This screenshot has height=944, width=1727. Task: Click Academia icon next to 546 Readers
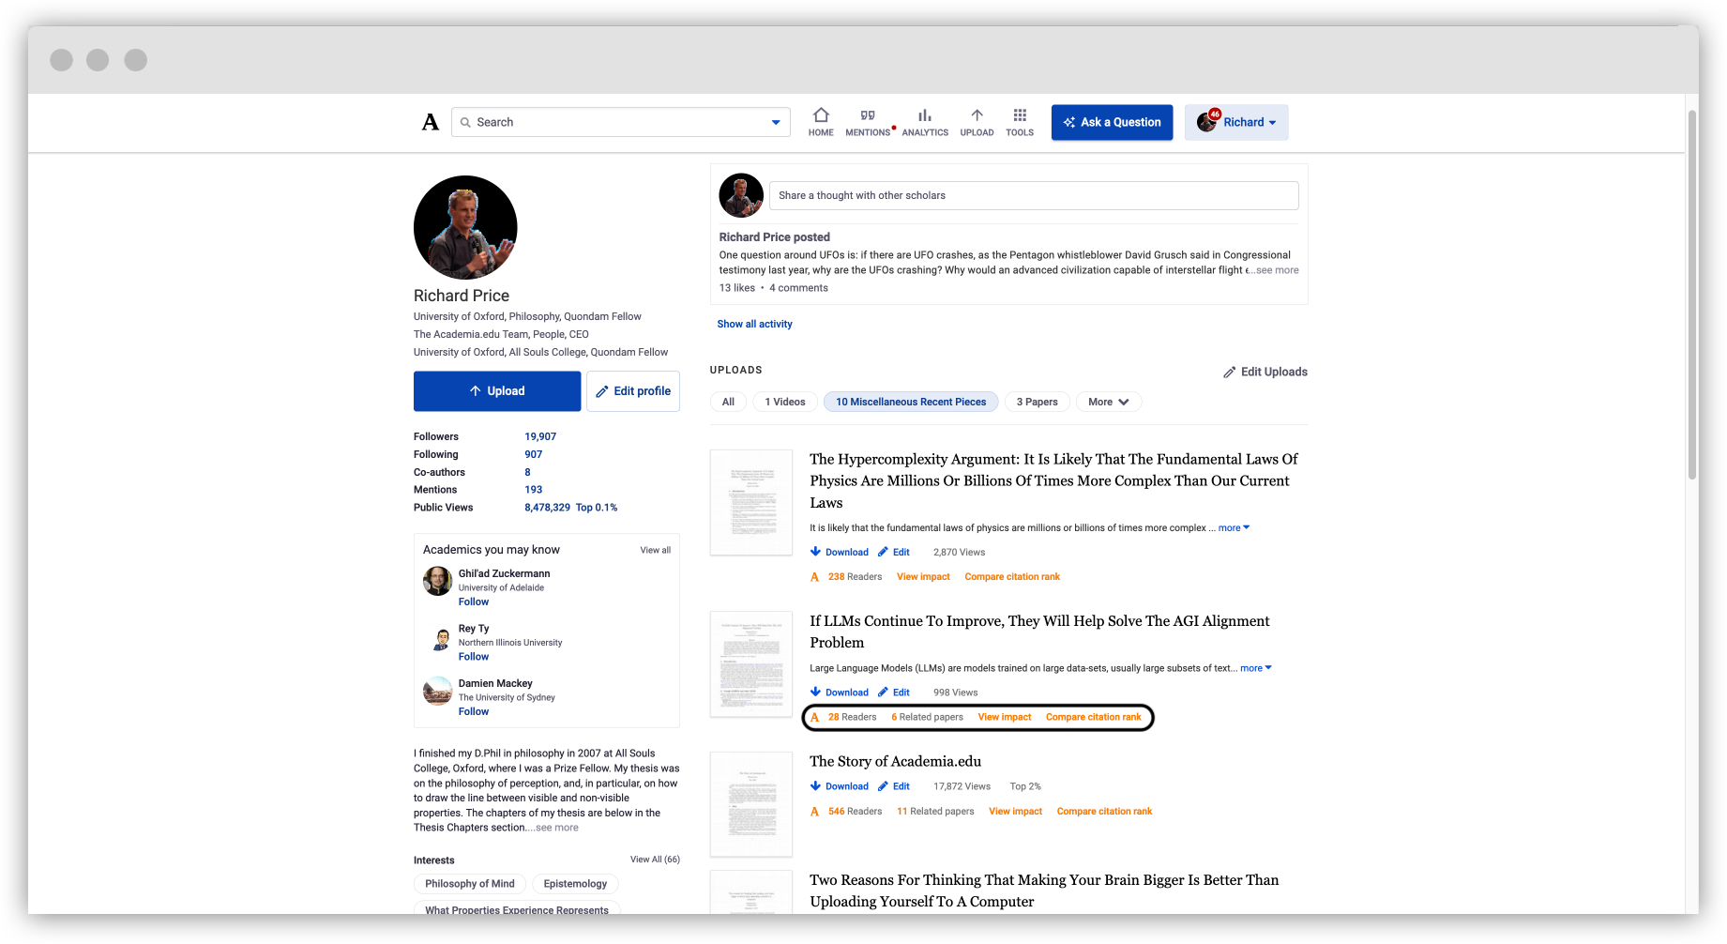[x=814, y=812]
